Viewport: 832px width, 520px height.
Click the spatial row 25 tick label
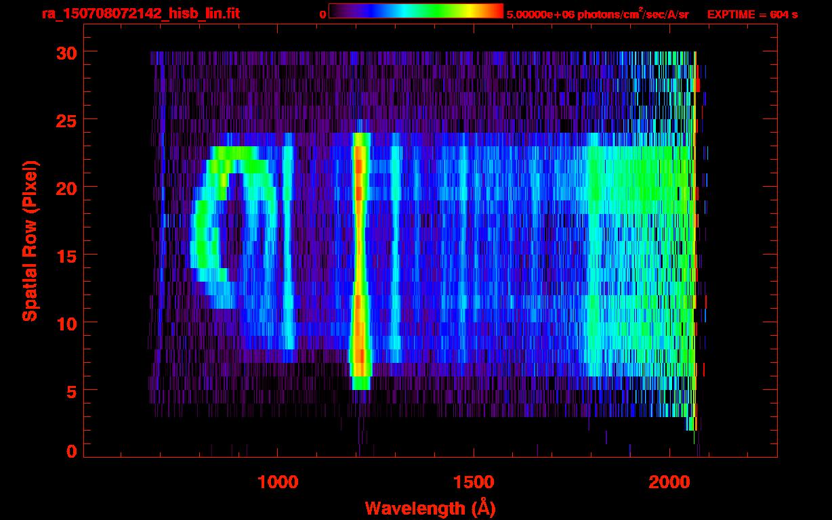65,120
